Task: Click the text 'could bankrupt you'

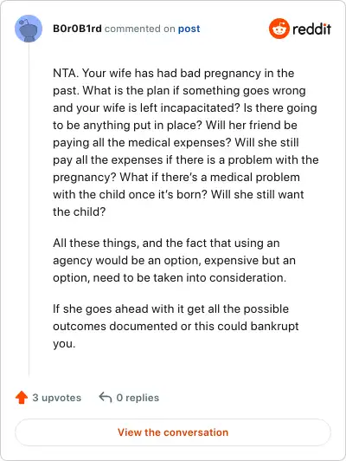Action: coord(176,334)
